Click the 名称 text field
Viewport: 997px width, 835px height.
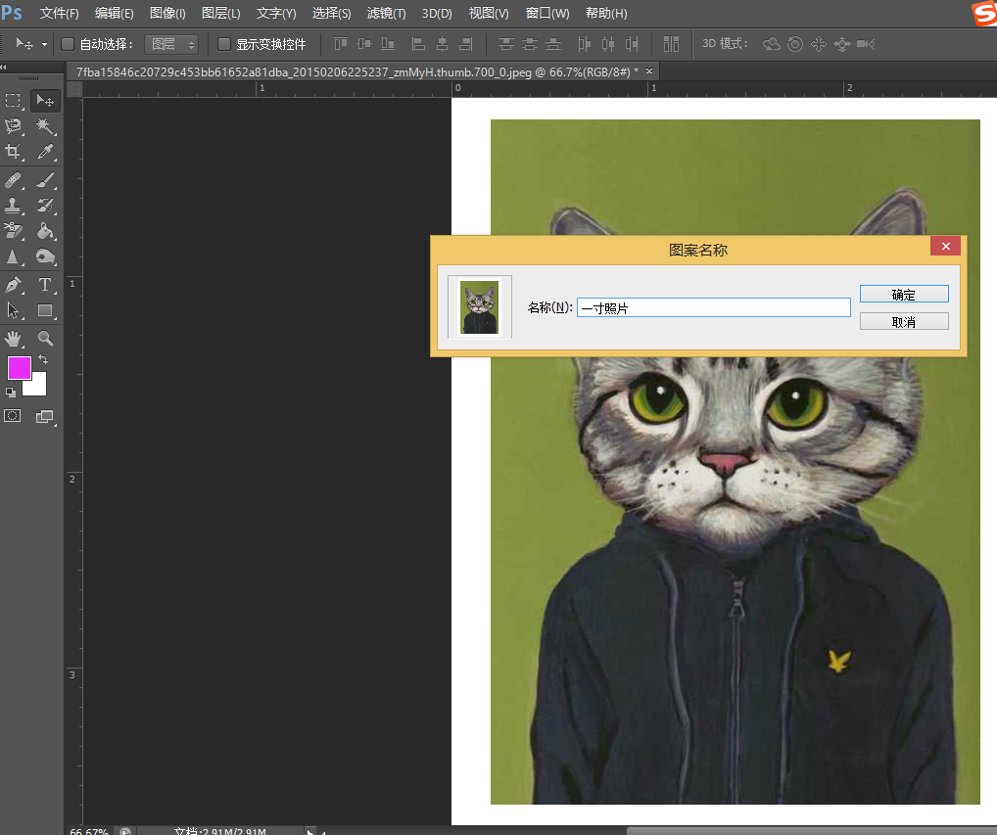point(713,307)
